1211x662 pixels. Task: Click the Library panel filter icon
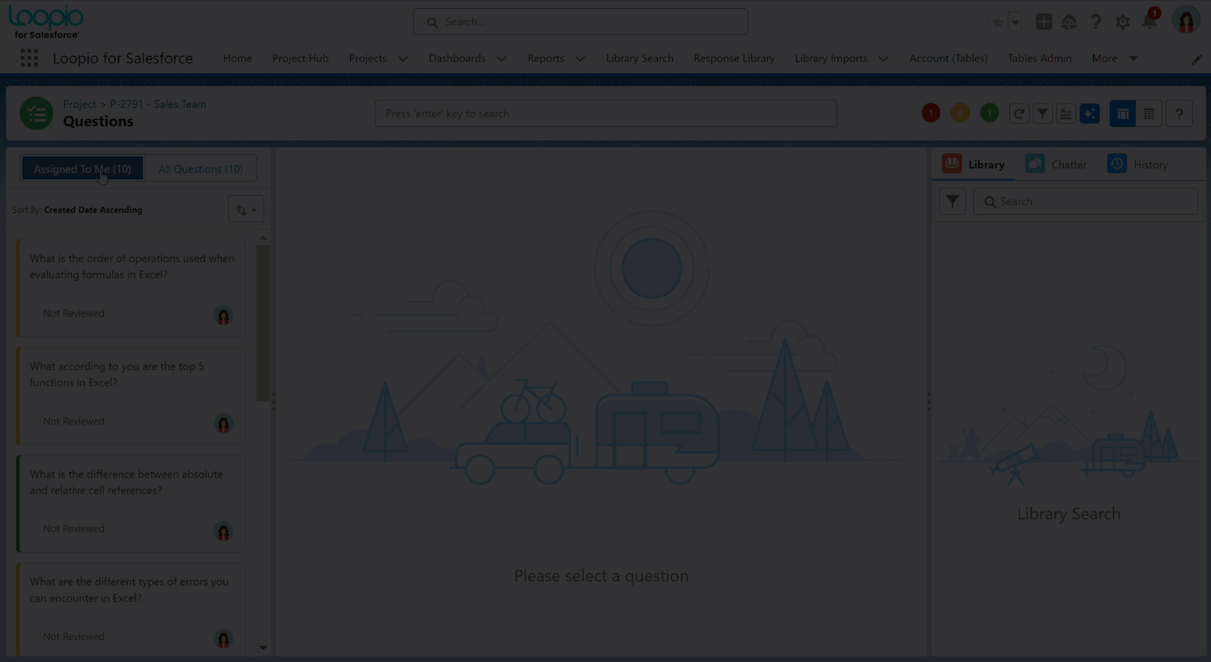click(952, 202)
